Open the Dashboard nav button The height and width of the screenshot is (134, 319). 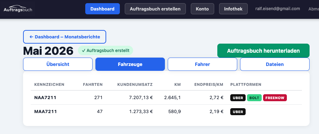coord(102,9)
